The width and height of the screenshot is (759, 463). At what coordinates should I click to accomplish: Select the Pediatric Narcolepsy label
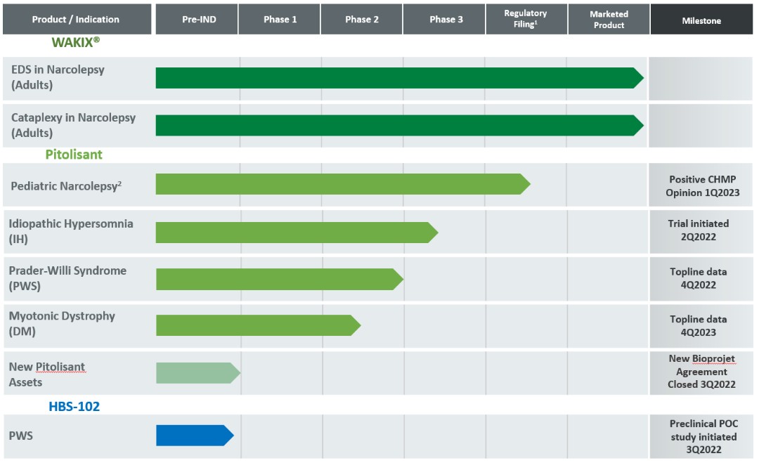[x=66, y=185]
